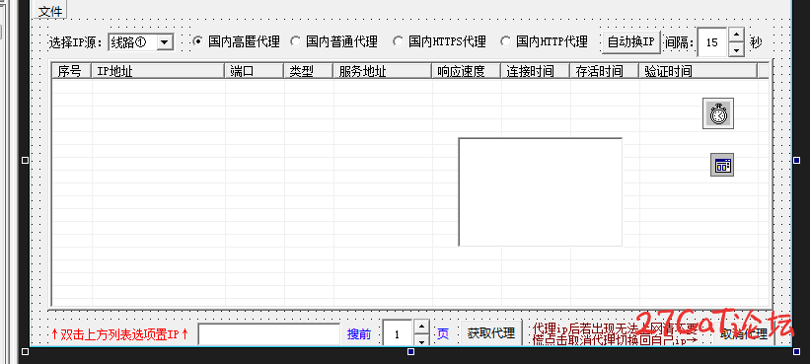Increase the page number spinner up arrow

(421, 327)
